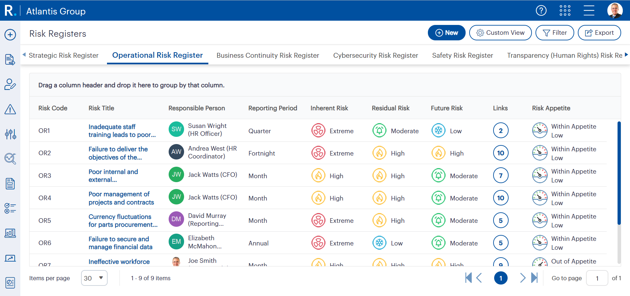This screenshot has width=630, height=296.
Task: Go to previous page arrow
Action: point(479,278)
